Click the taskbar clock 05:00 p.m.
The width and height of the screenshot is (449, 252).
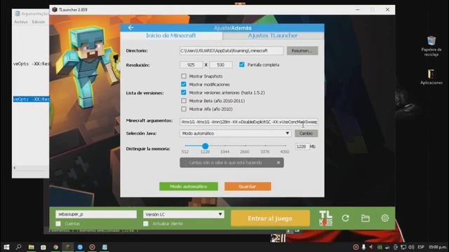pos(437,247)
